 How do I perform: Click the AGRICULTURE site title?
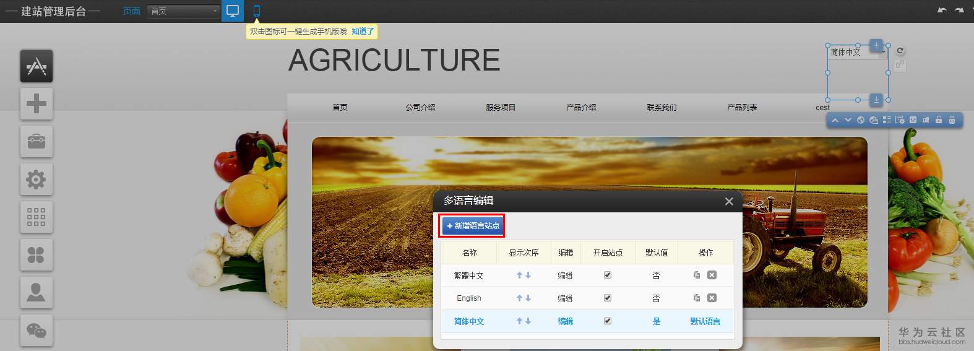tap(394, 60)
